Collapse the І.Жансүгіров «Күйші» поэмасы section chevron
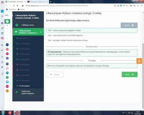The image size is (144, 115). [41, 32]
